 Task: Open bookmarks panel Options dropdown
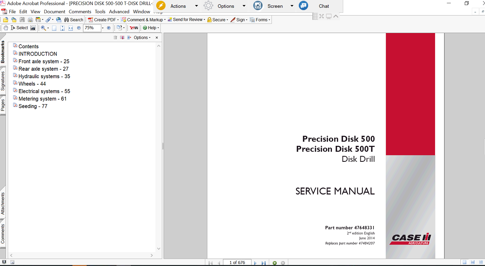pos(142,38)
